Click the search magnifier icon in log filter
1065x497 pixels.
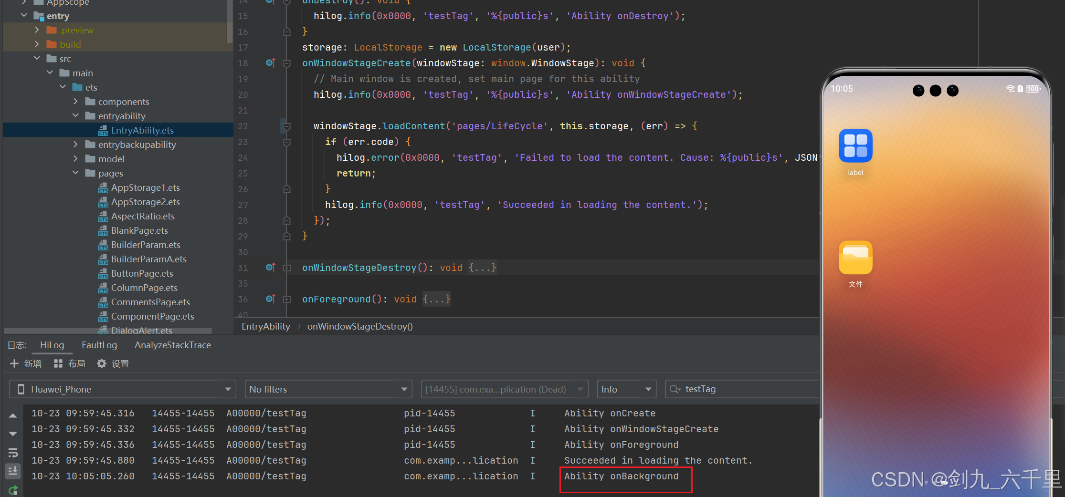point(675,389)
